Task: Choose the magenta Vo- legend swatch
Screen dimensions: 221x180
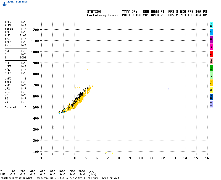Action: click(211, 47)
